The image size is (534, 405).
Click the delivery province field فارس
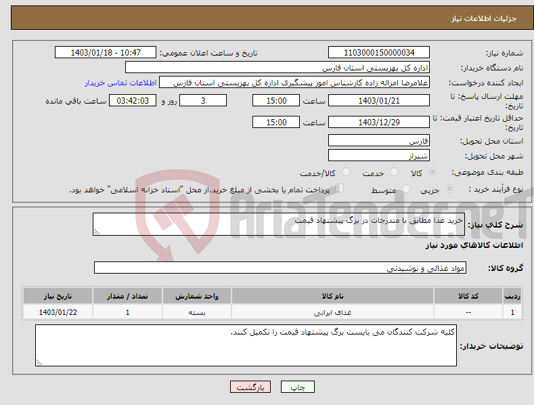[379, 140]
